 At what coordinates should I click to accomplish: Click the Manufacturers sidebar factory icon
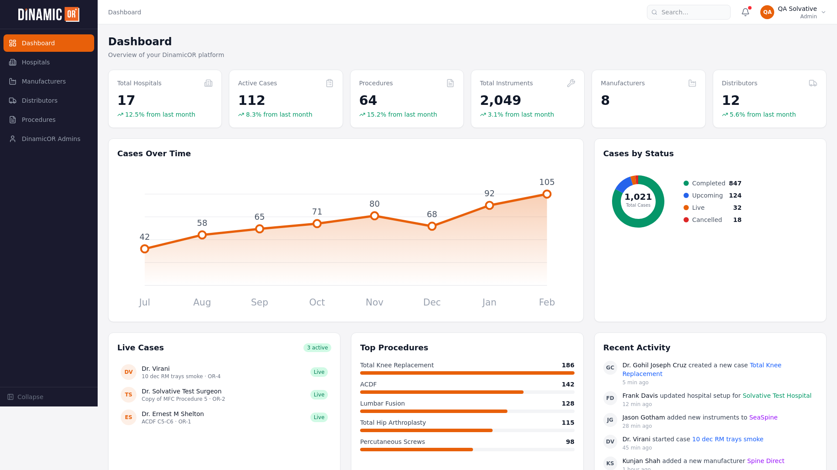pos(13,81)
